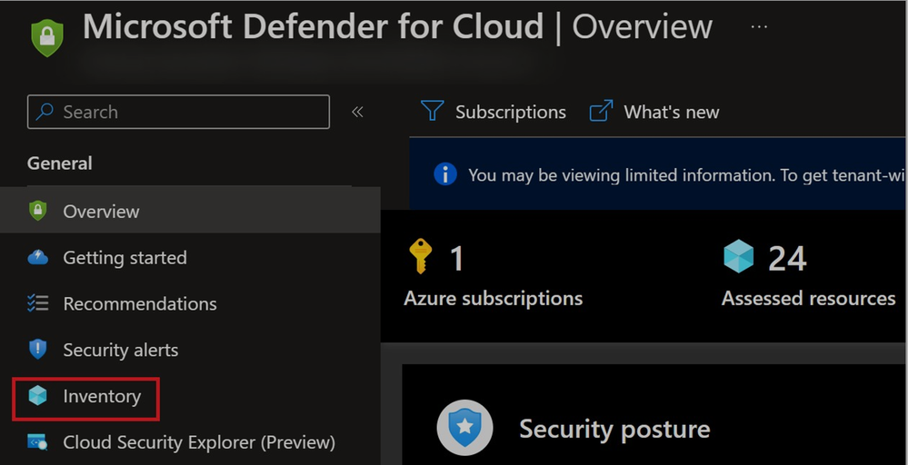Open Security alerts
The width and height of the screenshot is (908, 465).
pos(121,350)
